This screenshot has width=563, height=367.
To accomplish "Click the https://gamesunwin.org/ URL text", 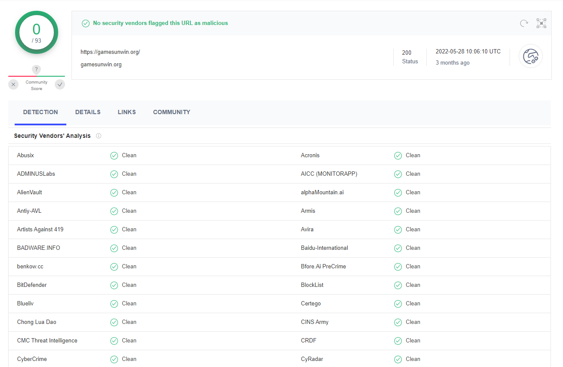I will coord(110,52).
